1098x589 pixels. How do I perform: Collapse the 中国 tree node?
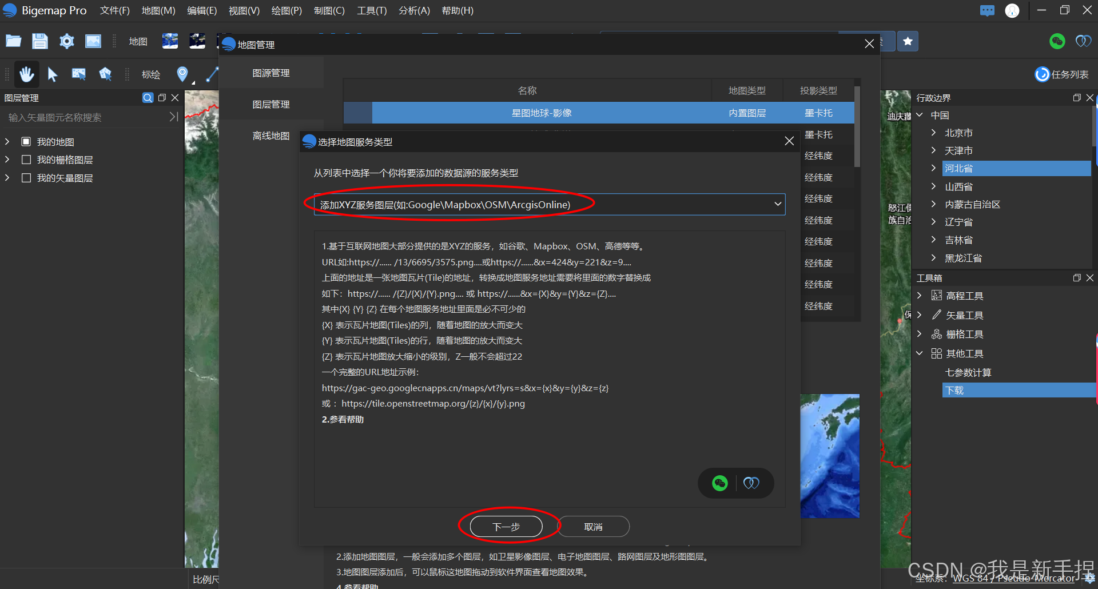pyautogui.click(x=920, y=115)
